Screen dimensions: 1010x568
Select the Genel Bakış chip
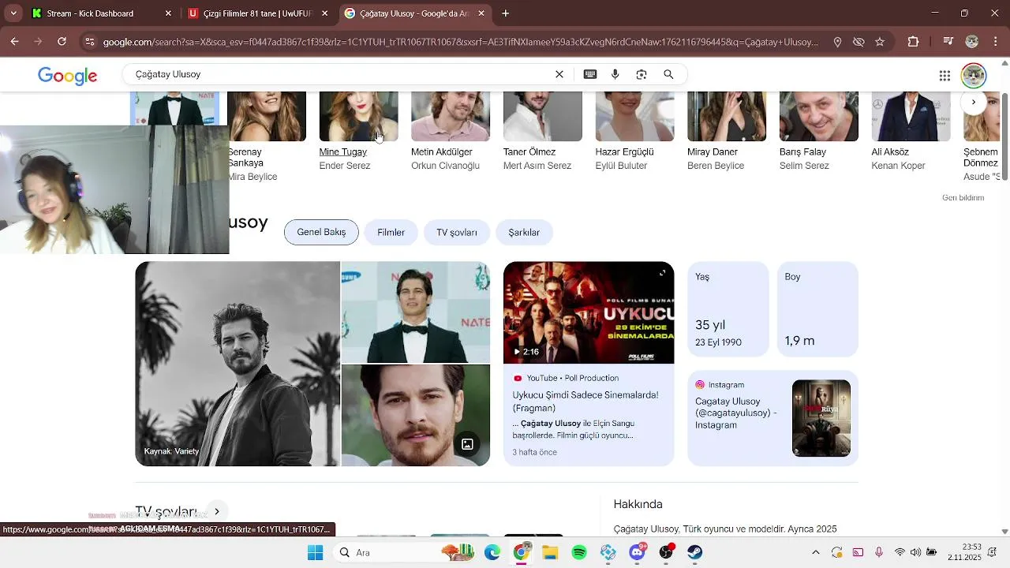click(x=321, y=232)
